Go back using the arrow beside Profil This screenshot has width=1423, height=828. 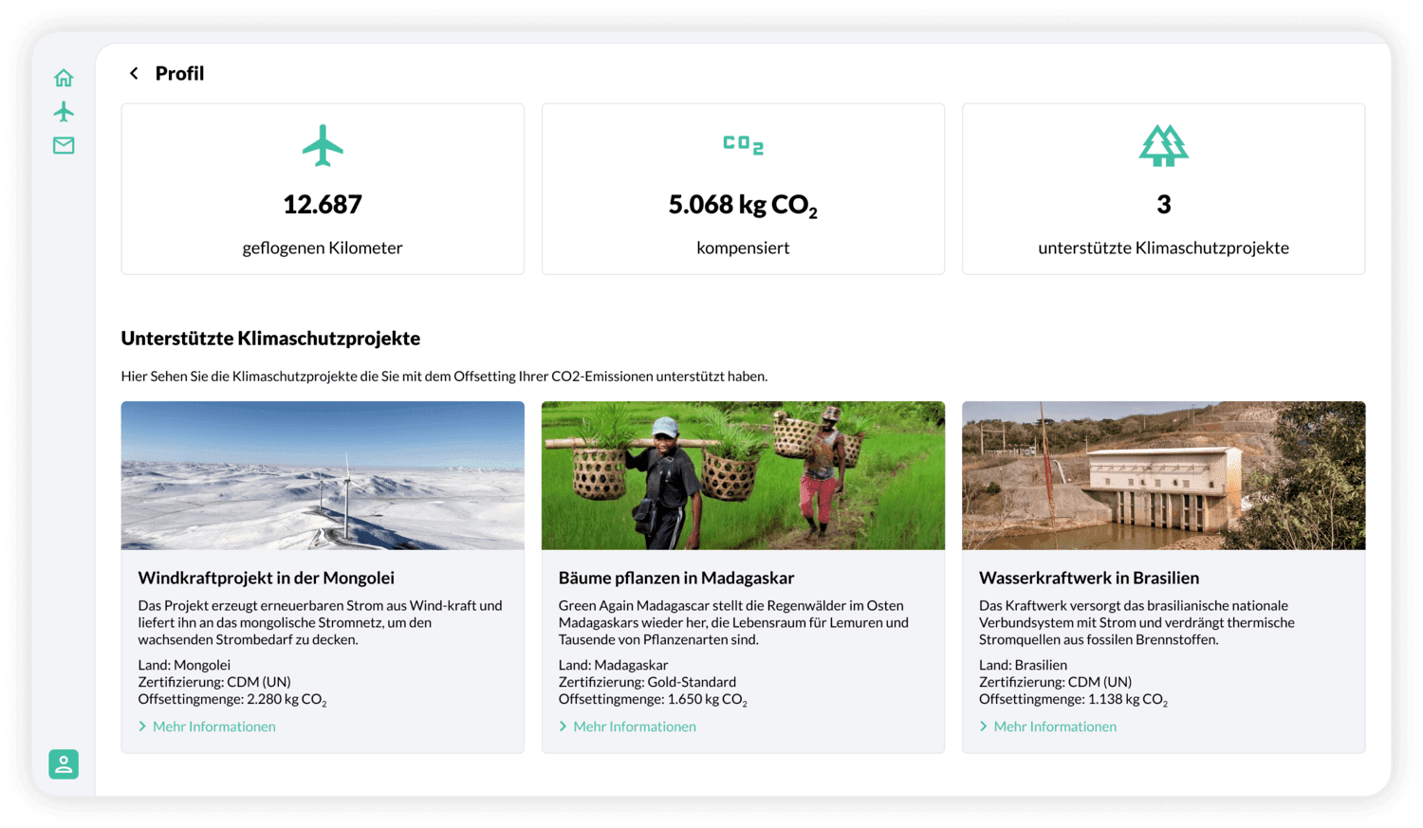tap(134, 73)
